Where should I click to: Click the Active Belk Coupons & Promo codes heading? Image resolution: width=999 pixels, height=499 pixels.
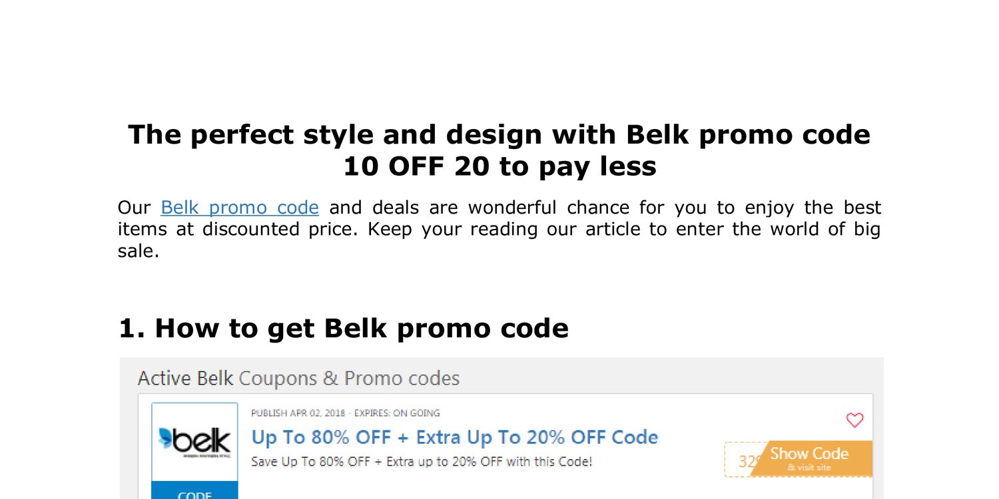(x=298, y=379)
